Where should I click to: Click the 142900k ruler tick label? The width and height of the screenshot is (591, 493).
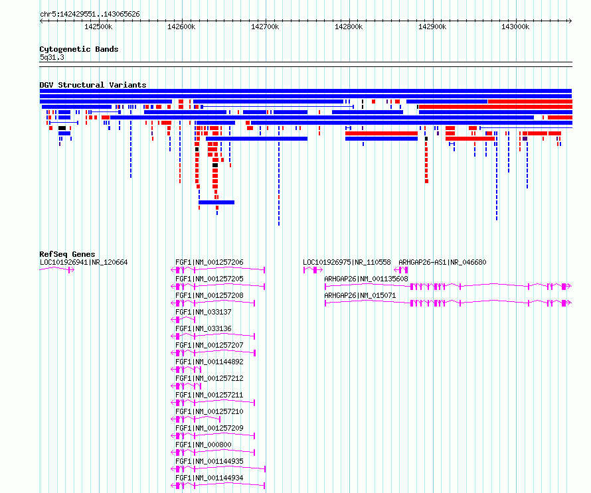pyautogui.click(x=432, y=27)
